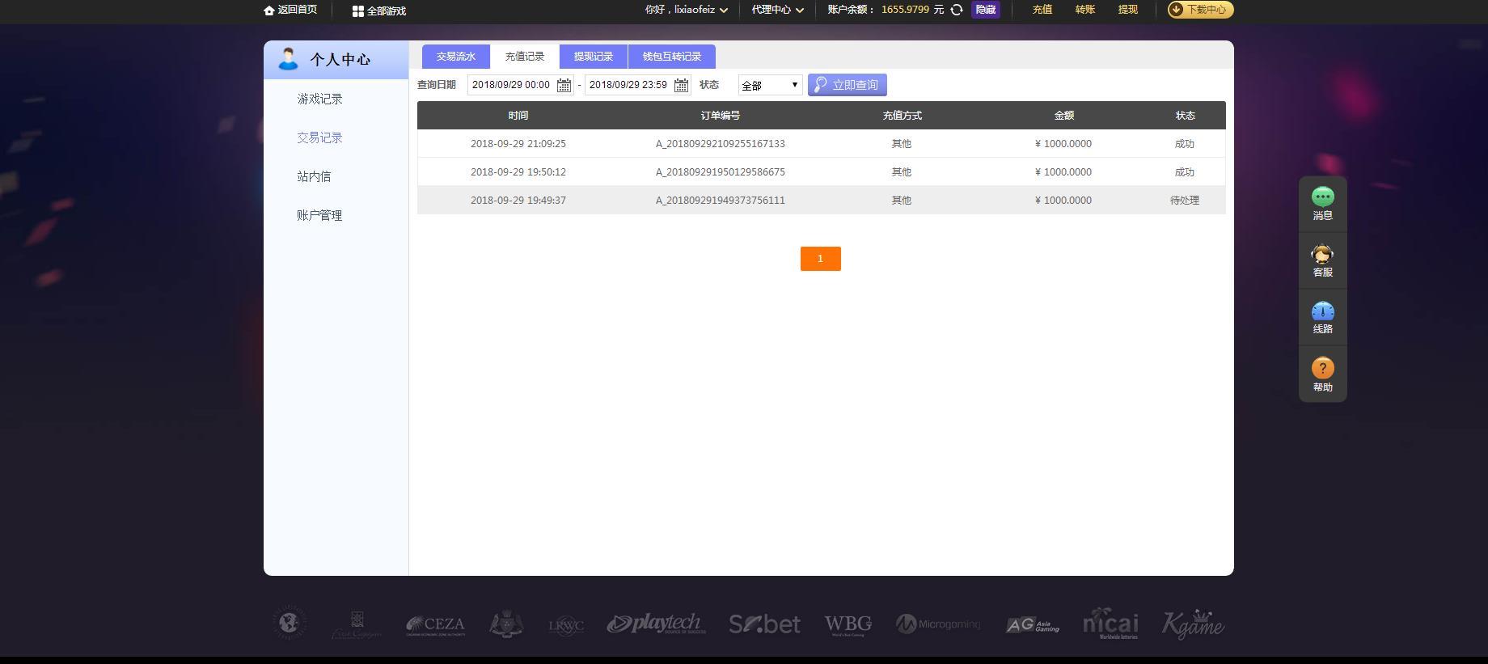
Task: Click the Kgame logo in footer
Action: pos(1193,624)
